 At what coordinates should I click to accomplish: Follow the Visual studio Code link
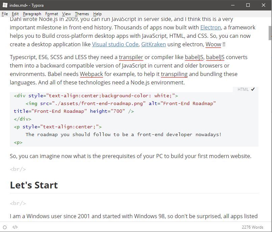click(115, 44)
